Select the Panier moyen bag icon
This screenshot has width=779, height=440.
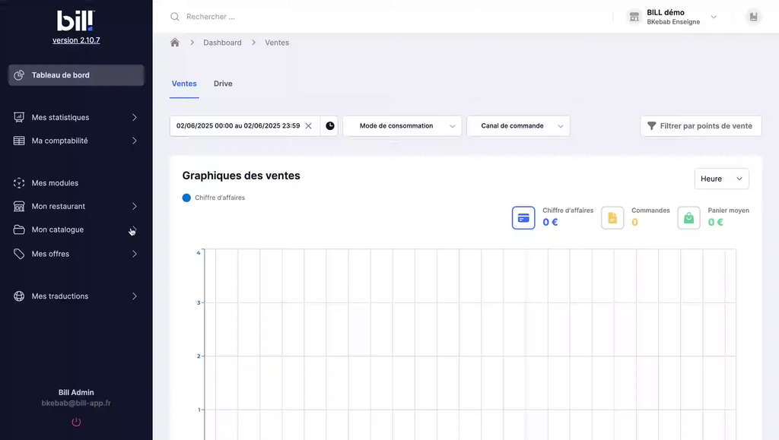[688, 217]
